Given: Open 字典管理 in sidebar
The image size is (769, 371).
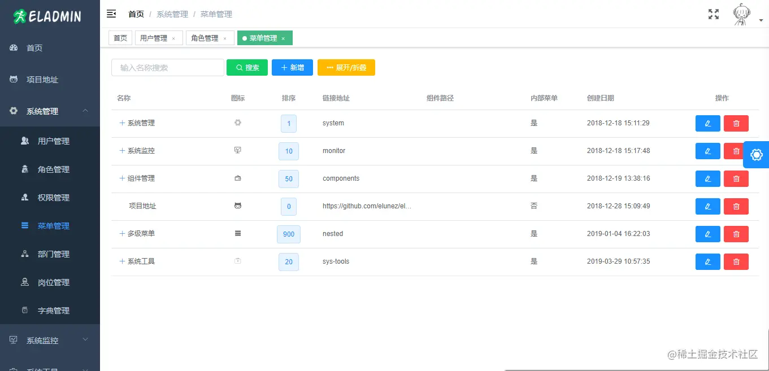Looking at the screenshot, I should click(x=50, y=311).
